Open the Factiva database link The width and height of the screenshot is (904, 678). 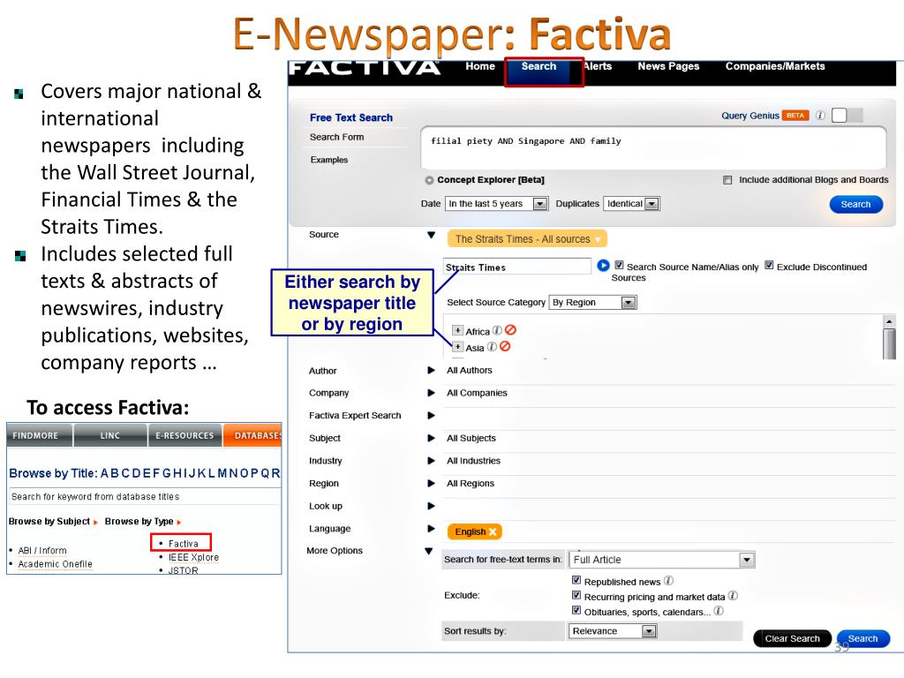pyautogui.click(x=184, y=544)
